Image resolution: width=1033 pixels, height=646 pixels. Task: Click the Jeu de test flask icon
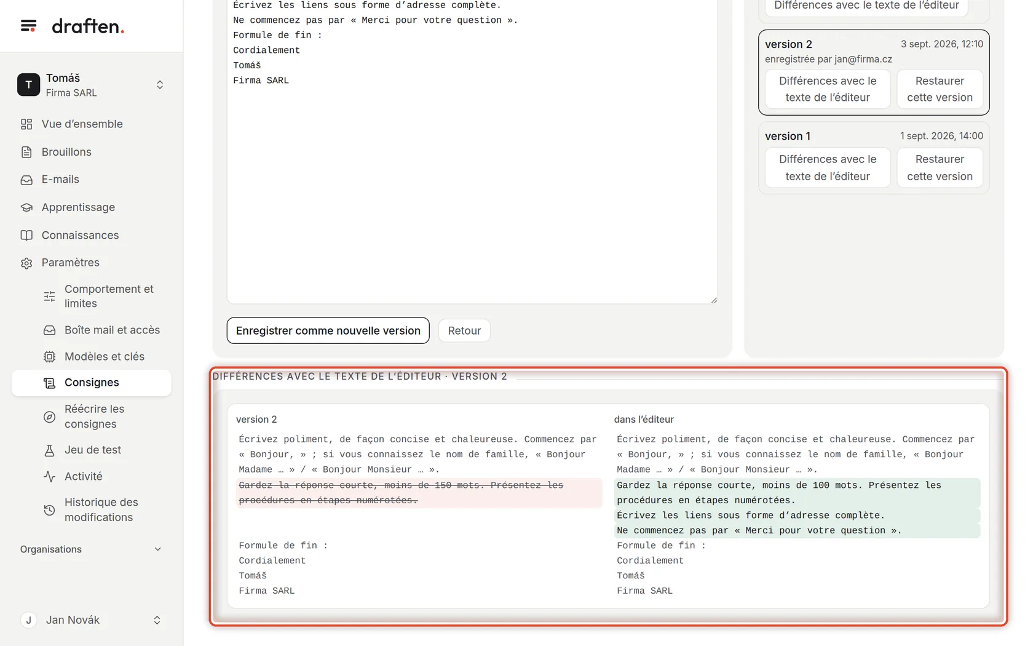tap(50, 450)
